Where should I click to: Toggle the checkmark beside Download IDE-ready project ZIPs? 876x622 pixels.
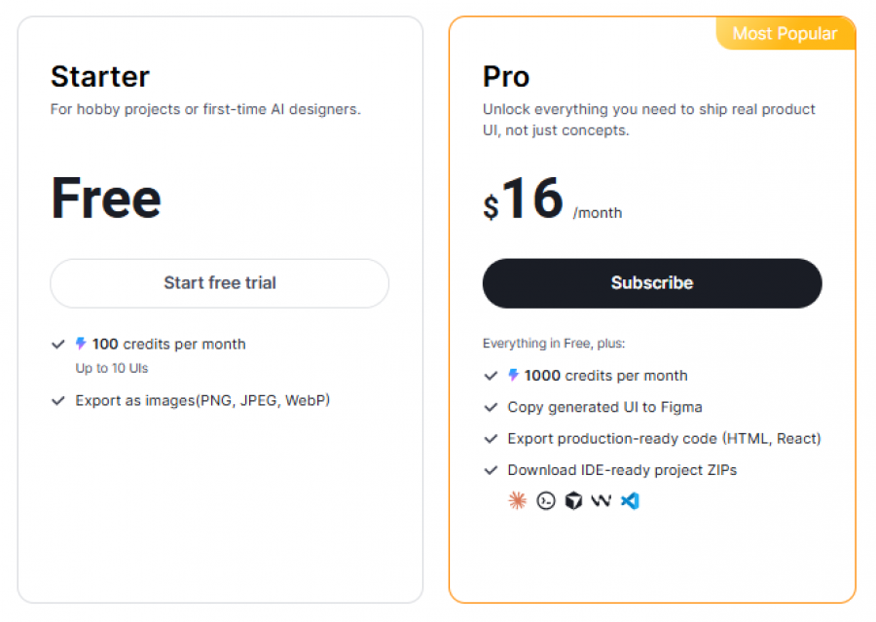(x=491, y=469)
